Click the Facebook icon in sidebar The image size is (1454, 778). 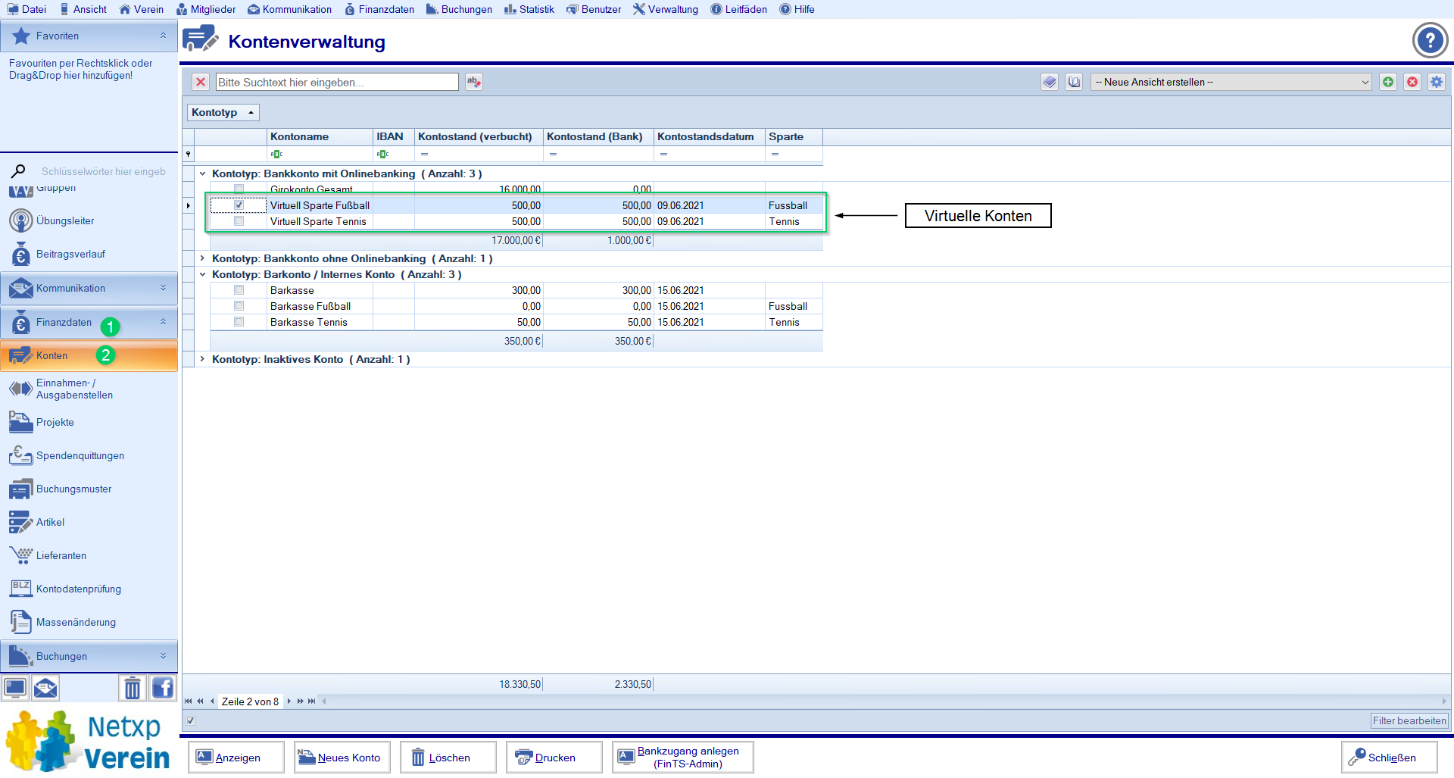pyautogui.click(x=163, y=688)
